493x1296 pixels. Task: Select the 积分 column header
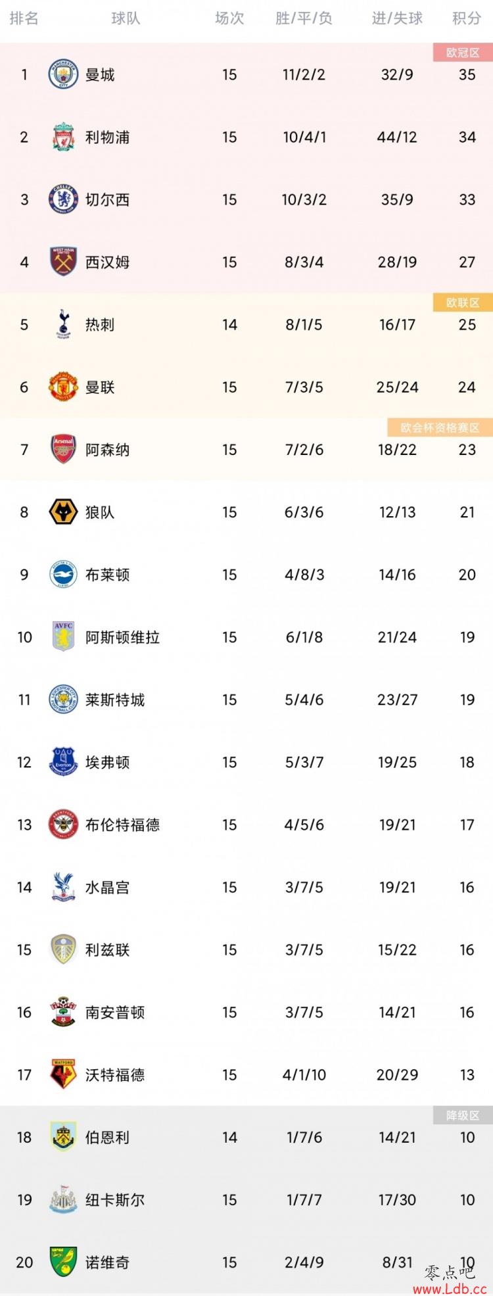467,18
